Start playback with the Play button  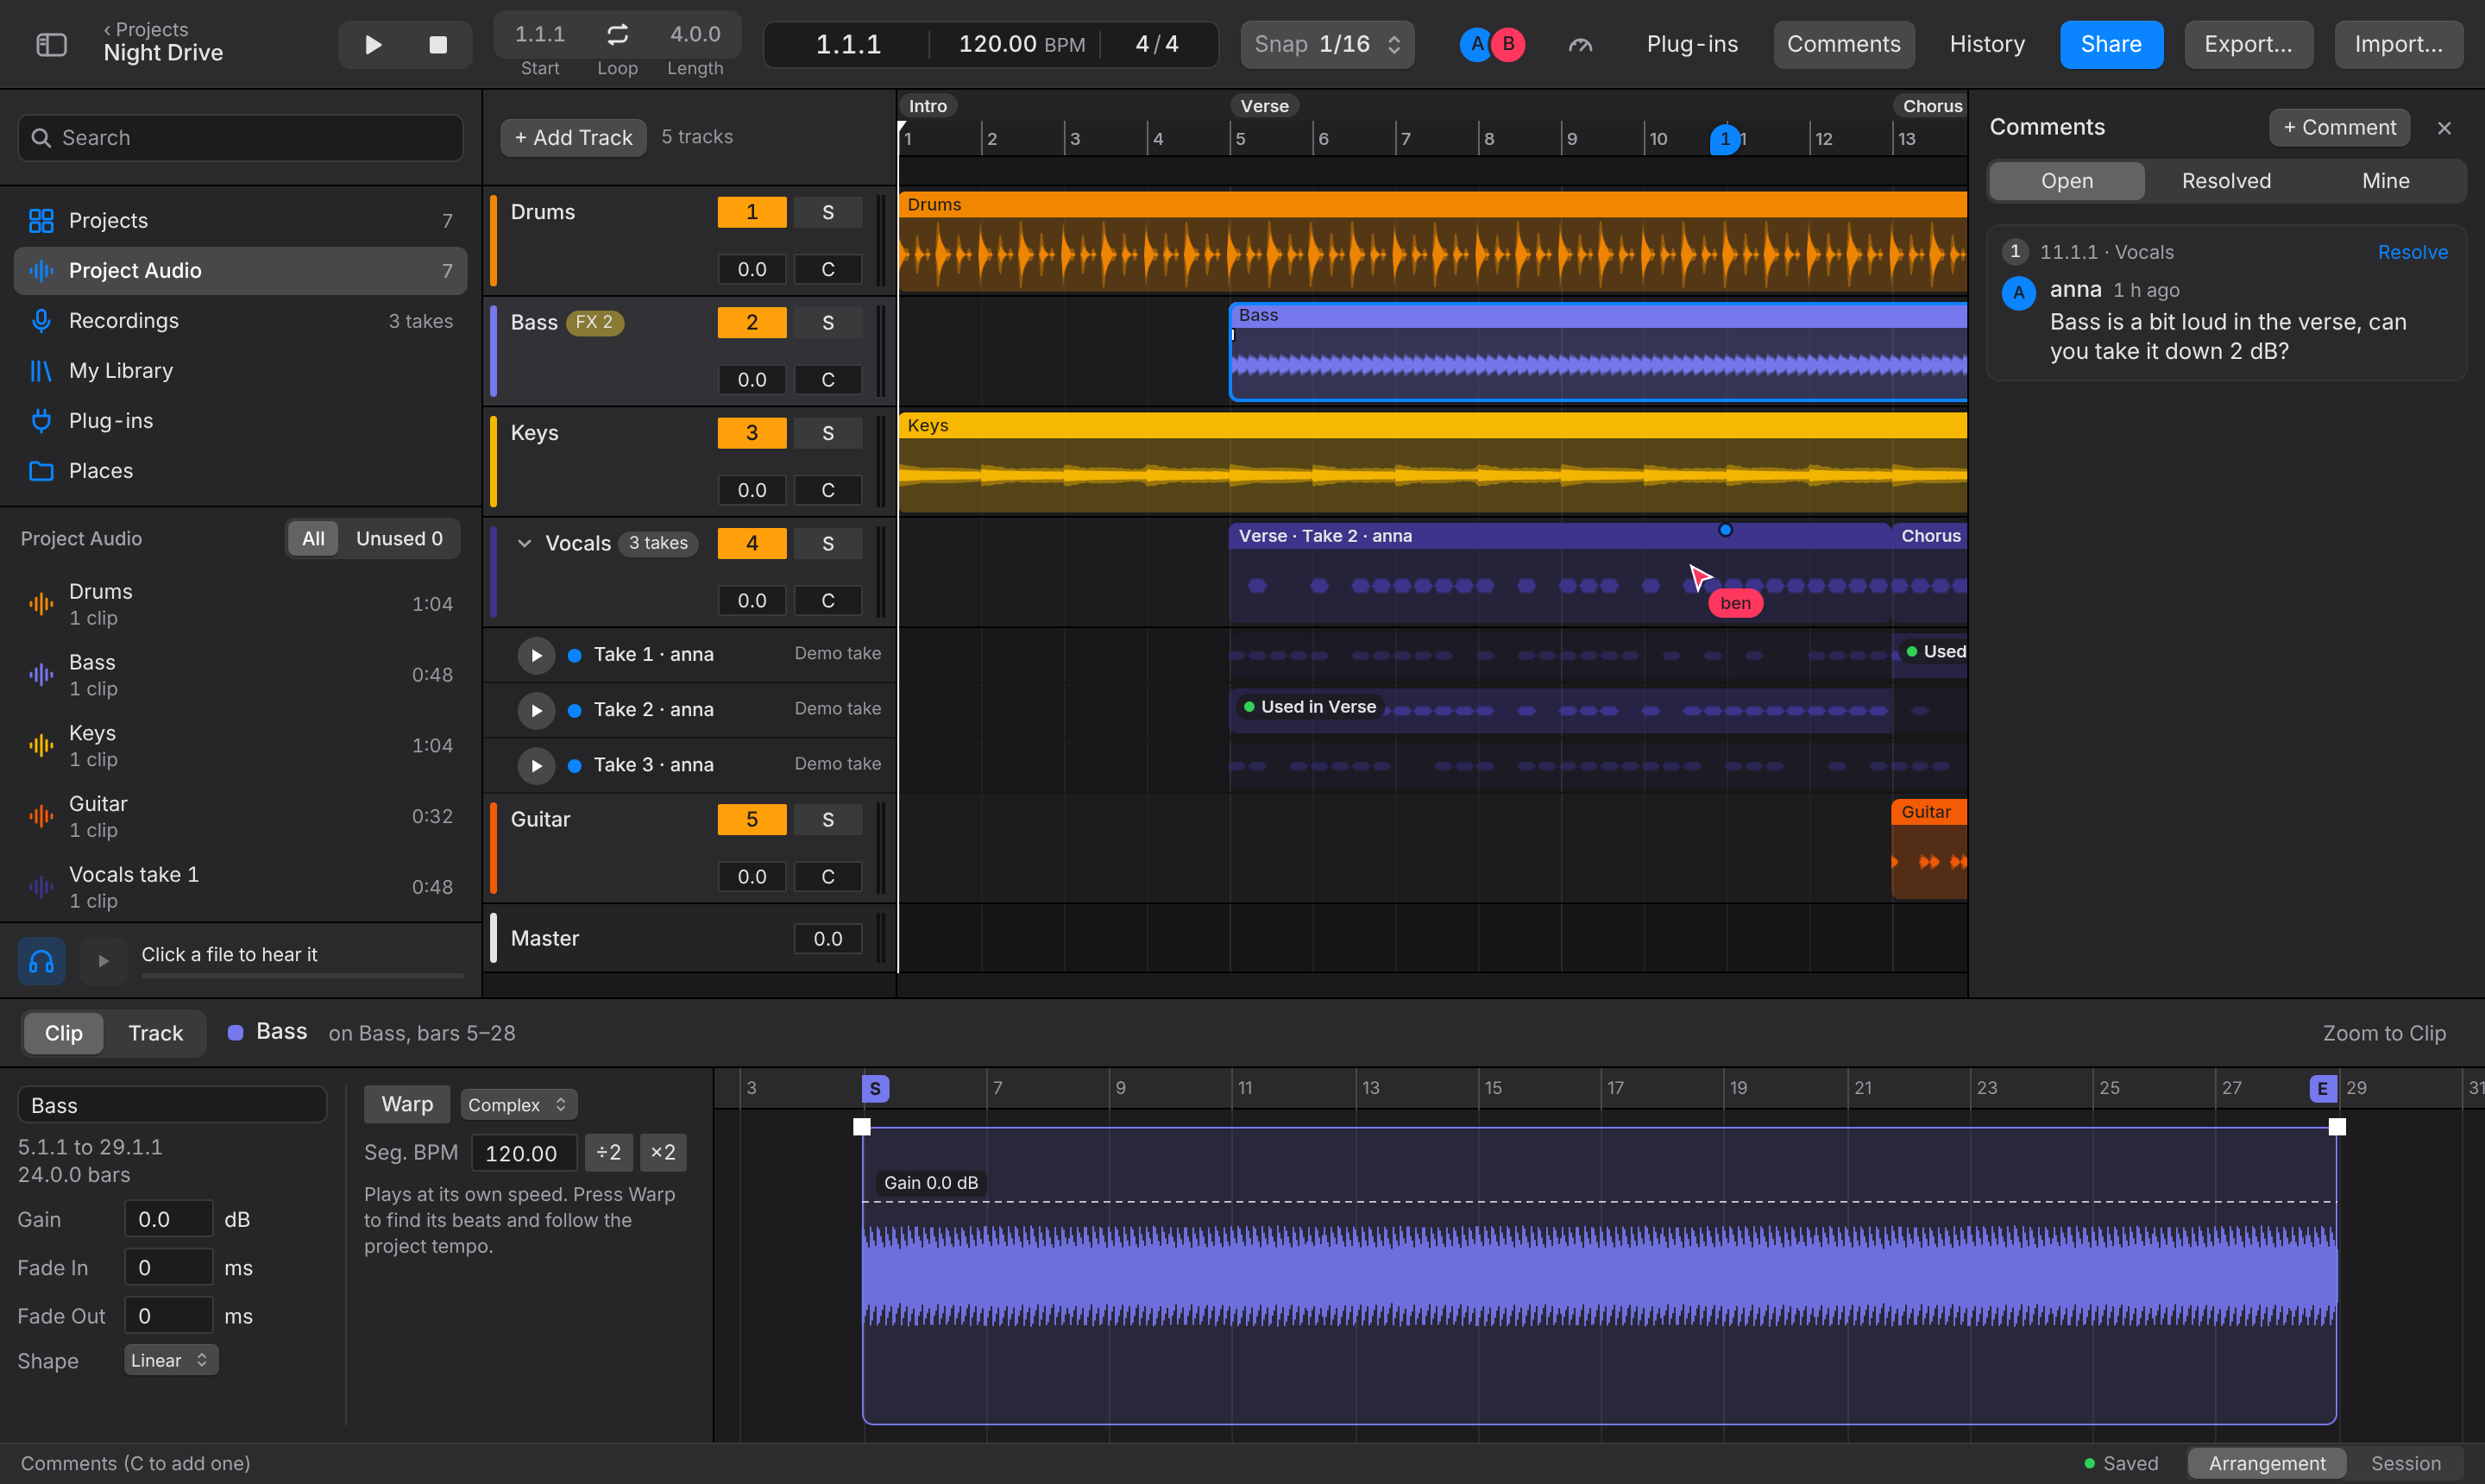[373, 45]
